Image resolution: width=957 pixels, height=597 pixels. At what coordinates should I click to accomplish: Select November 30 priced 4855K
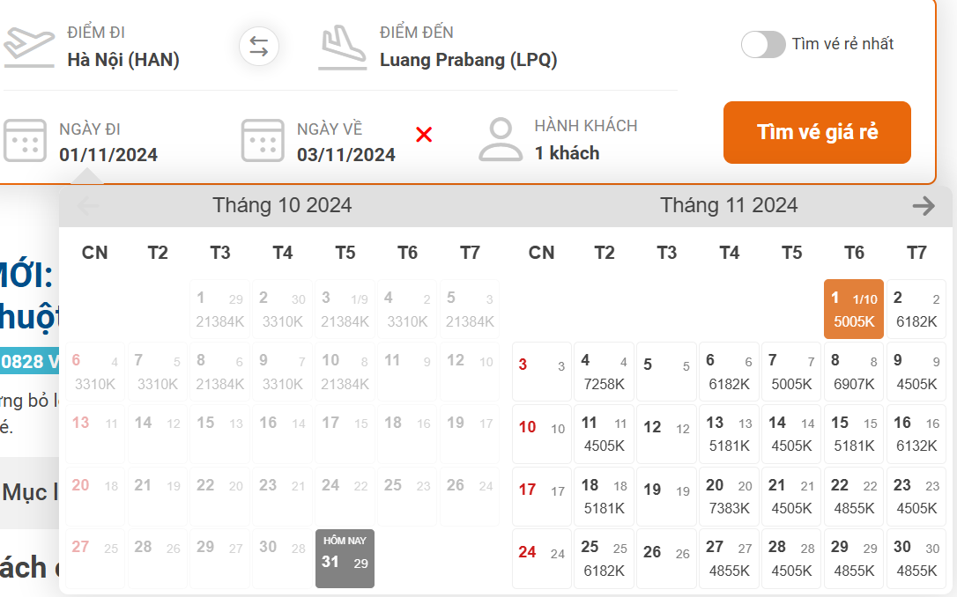click(x=916, y=558)
